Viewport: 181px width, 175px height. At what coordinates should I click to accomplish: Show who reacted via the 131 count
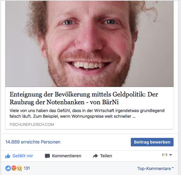coord(27,168)
